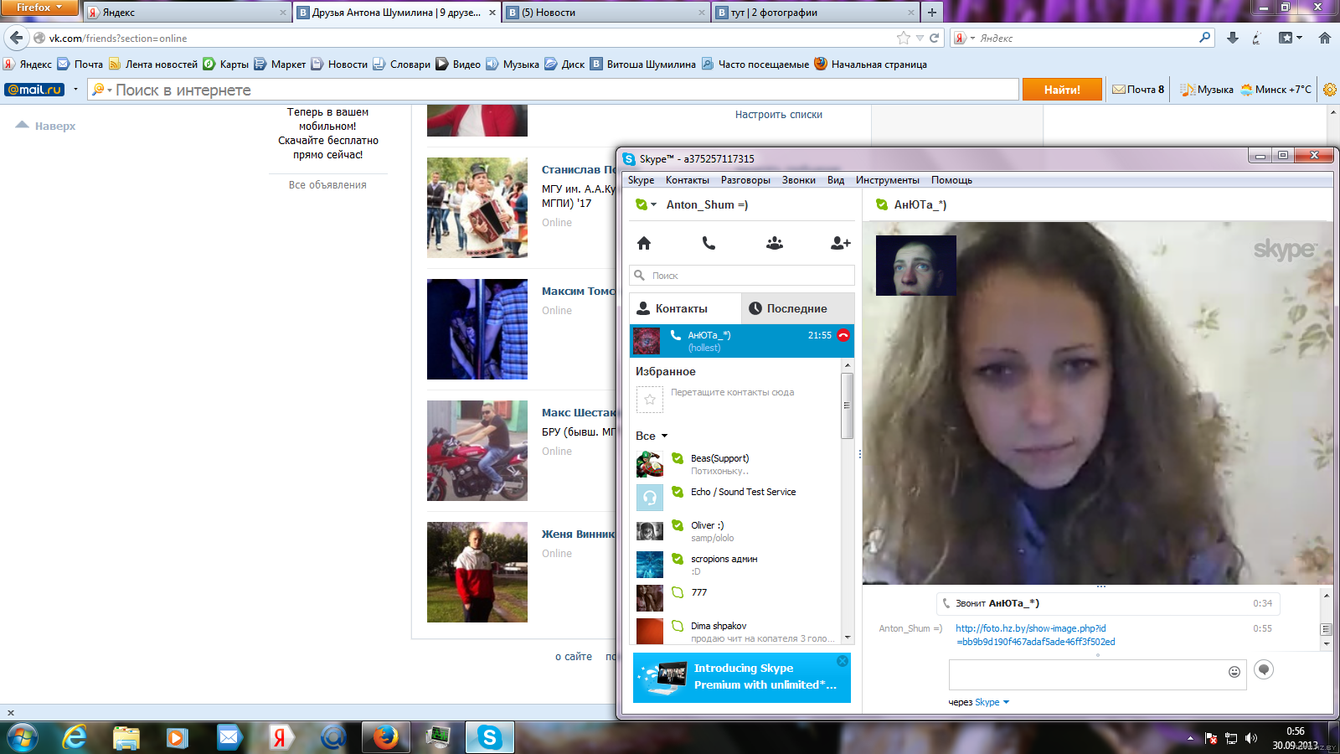Open the Звонки menu in Skype

798,180
